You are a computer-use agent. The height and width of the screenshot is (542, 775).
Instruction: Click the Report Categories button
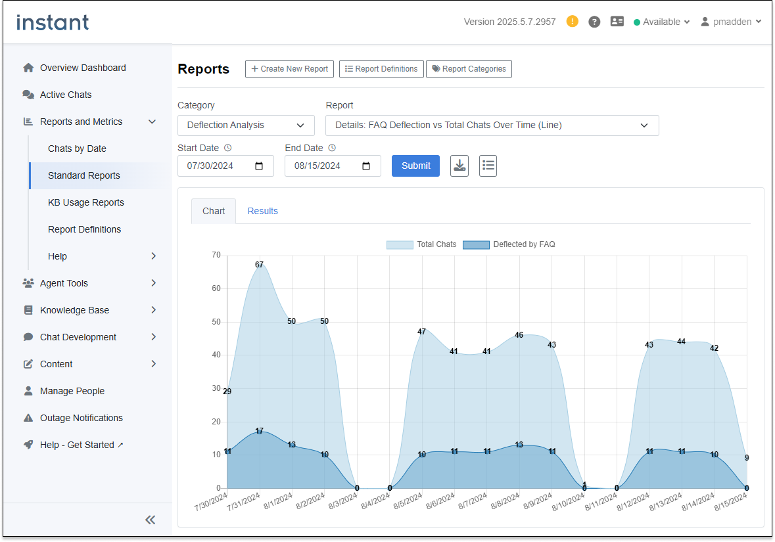click(469, 69)
